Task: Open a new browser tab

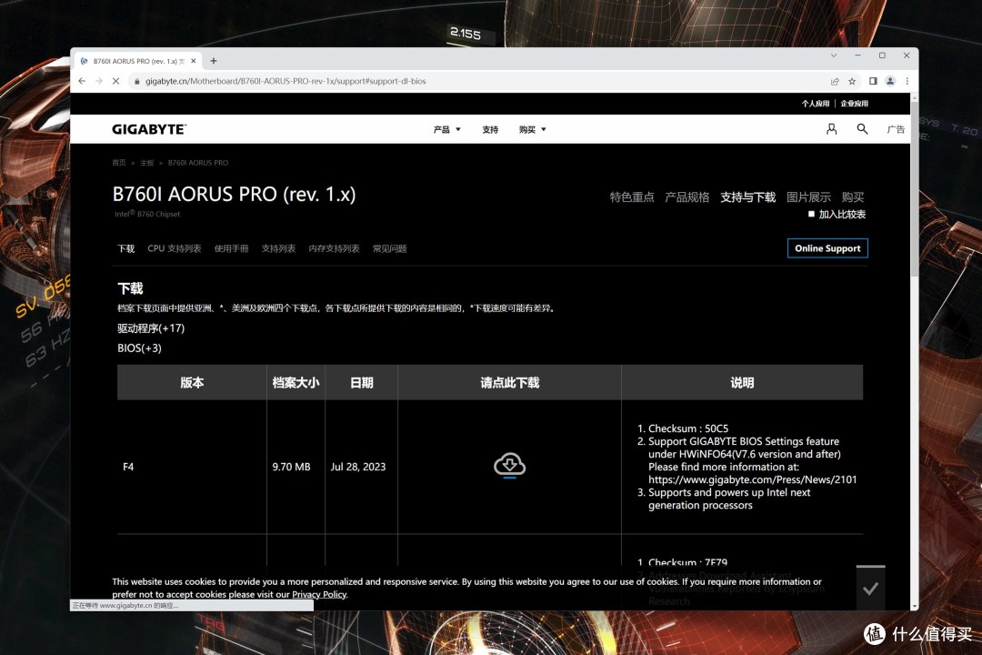Action: click(214, 61)
